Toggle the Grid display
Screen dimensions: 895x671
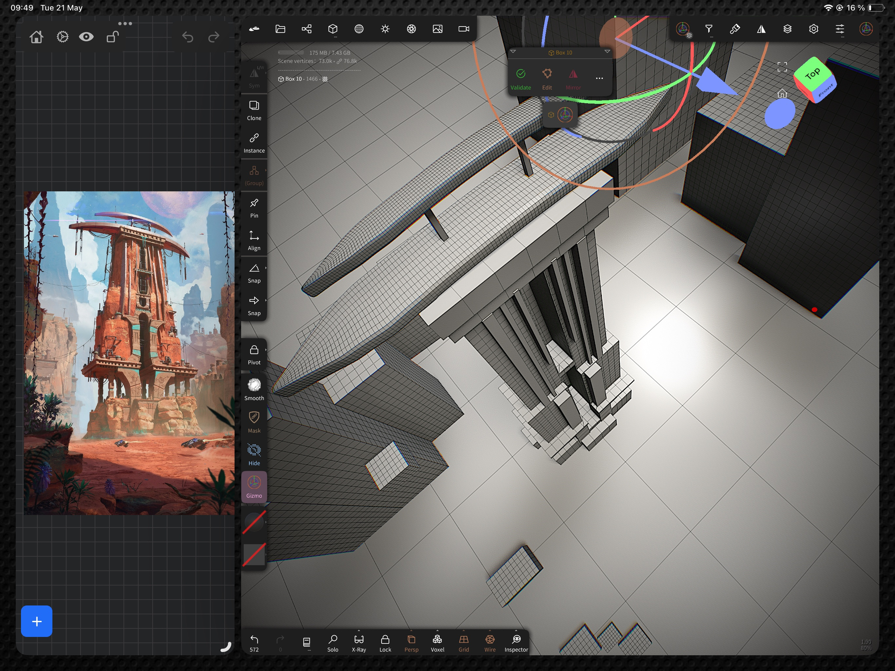[464, 642]
